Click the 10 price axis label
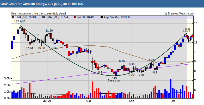This screenshot has width=204, height=105. [x=196, y=52]
